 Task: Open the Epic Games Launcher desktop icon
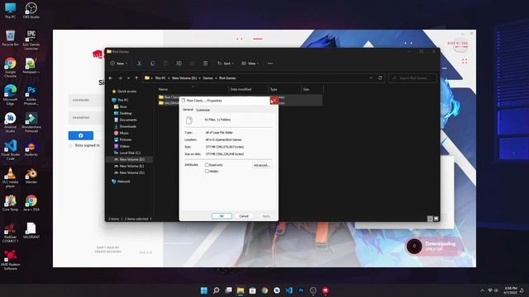[x=31, y=40]
